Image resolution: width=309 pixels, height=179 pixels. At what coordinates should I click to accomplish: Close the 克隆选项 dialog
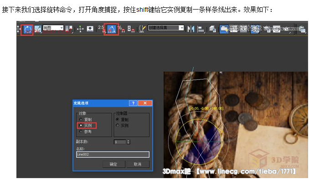coord(145,103)
